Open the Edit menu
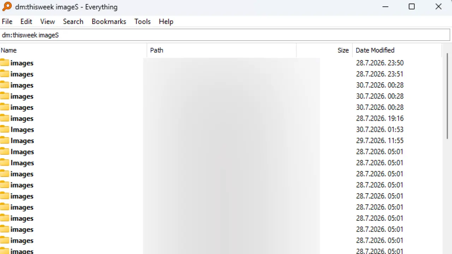This screenshot has width=452, height=254. tap(26, 22)
